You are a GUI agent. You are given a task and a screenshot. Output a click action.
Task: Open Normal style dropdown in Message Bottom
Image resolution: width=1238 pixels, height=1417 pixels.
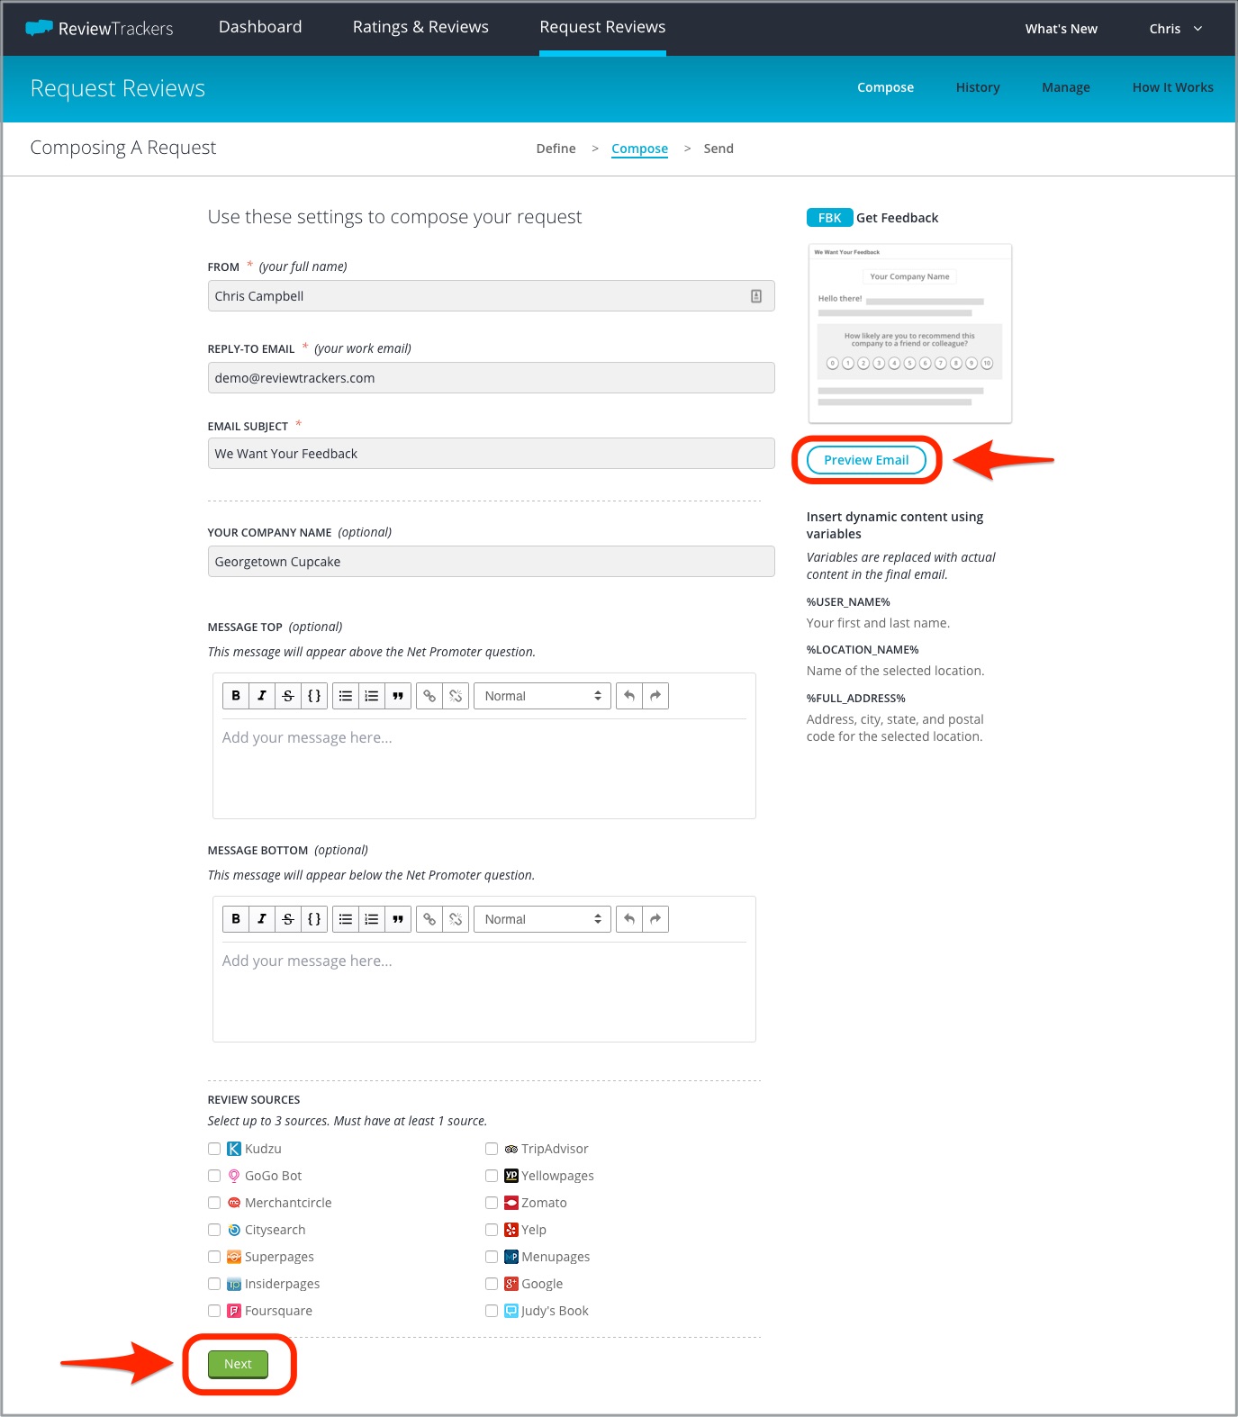(542, 919)
